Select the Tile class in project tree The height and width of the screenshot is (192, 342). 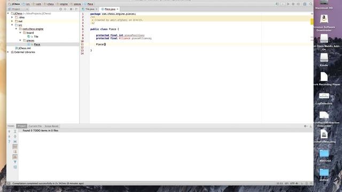(36, 37)
